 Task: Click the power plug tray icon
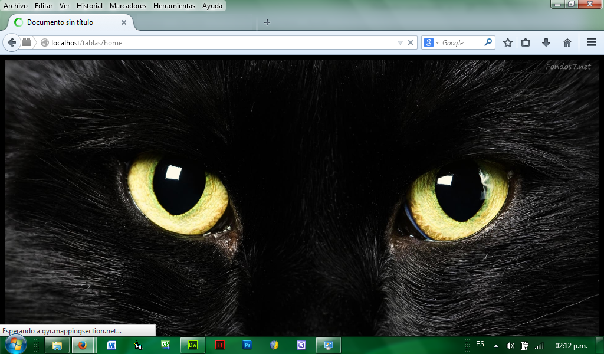tap(524, 346)
